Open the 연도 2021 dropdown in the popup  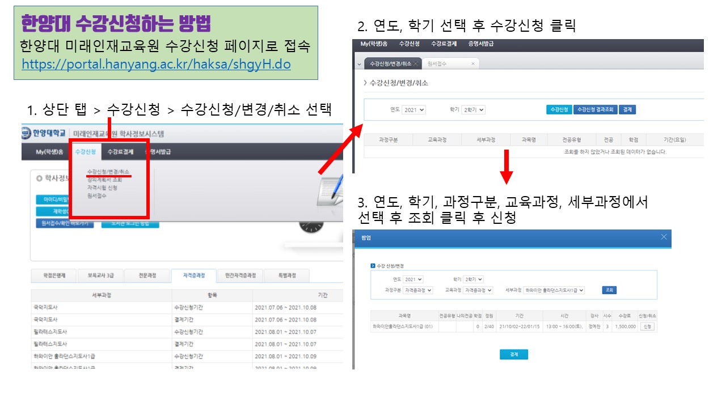click(413, 279)
